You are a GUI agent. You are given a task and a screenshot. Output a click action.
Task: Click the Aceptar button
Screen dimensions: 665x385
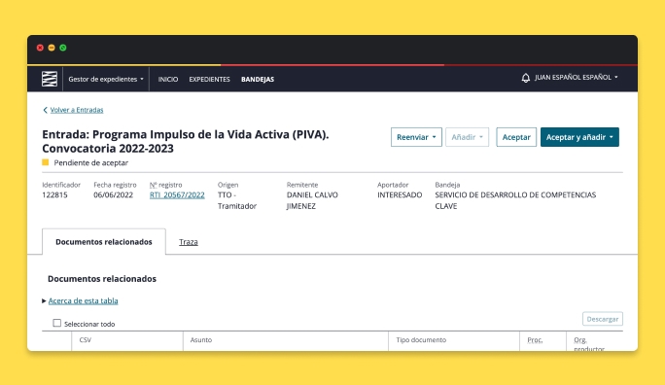(516, 137)
